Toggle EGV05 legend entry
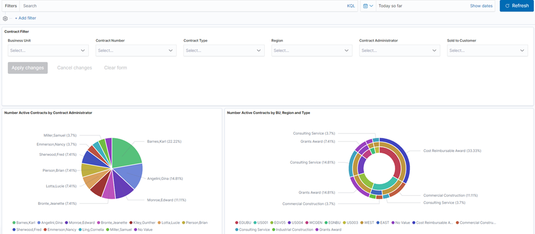 click(x=279, y=223)
